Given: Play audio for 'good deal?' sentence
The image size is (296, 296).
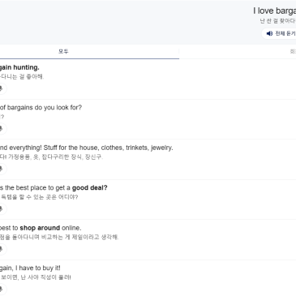Looking at the screenshot, I should coord(2,208).
